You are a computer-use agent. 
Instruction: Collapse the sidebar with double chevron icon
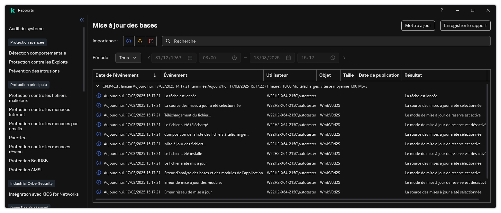click(82, 20)
